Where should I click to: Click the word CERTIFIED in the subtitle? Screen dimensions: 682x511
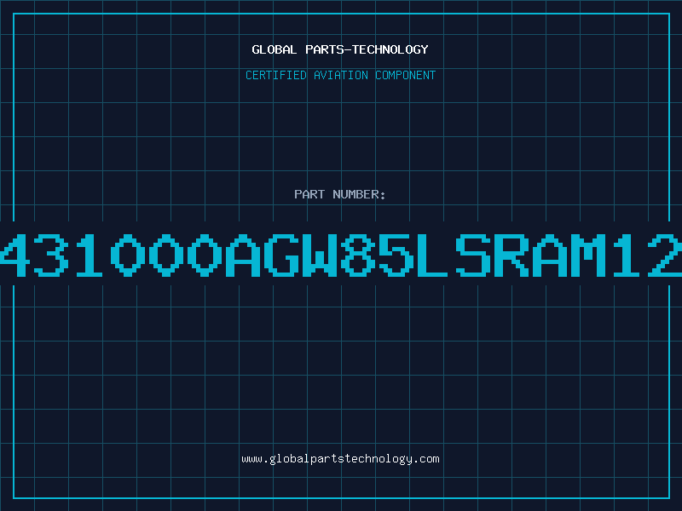pyautogui.click(x=276, y=75)
